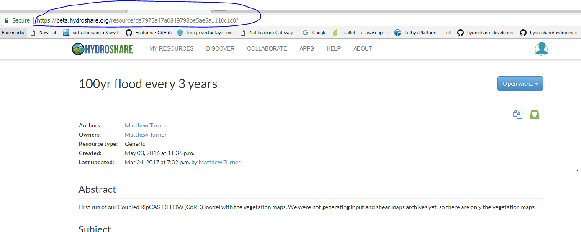This screenshot has height=232, width=581.
Task: Open the Bookmarks folder in the bar
Action: coord(13,33)
